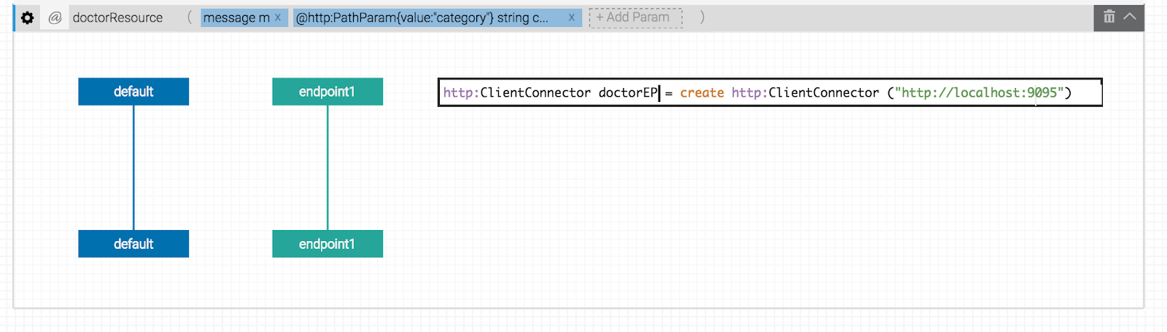Place cursor on the localhost:9095 URL string
Viewport: 1167px width, 332px height.
[x=979, y=92]
